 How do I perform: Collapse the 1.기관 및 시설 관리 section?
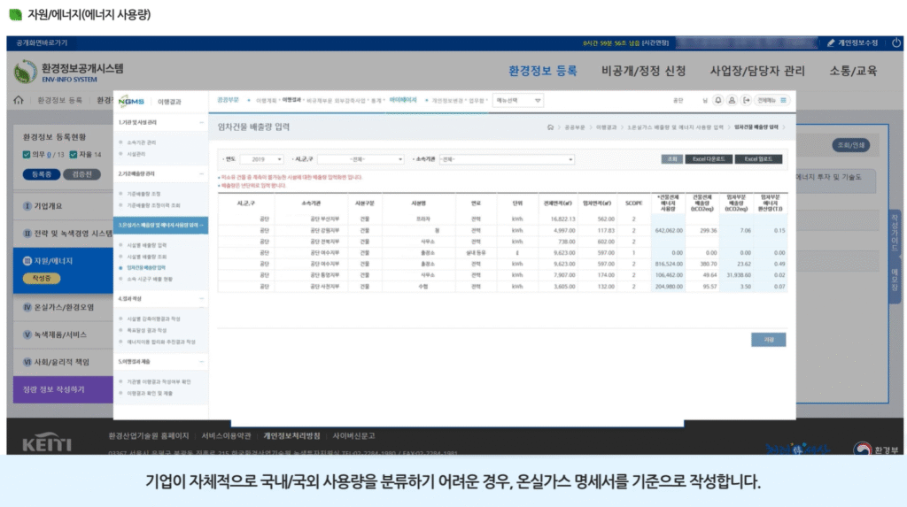201,121
